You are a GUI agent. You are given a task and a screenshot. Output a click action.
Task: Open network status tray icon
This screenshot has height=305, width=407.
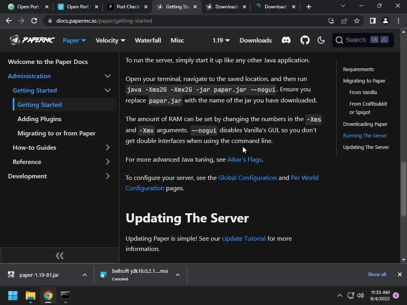point(351,295)
